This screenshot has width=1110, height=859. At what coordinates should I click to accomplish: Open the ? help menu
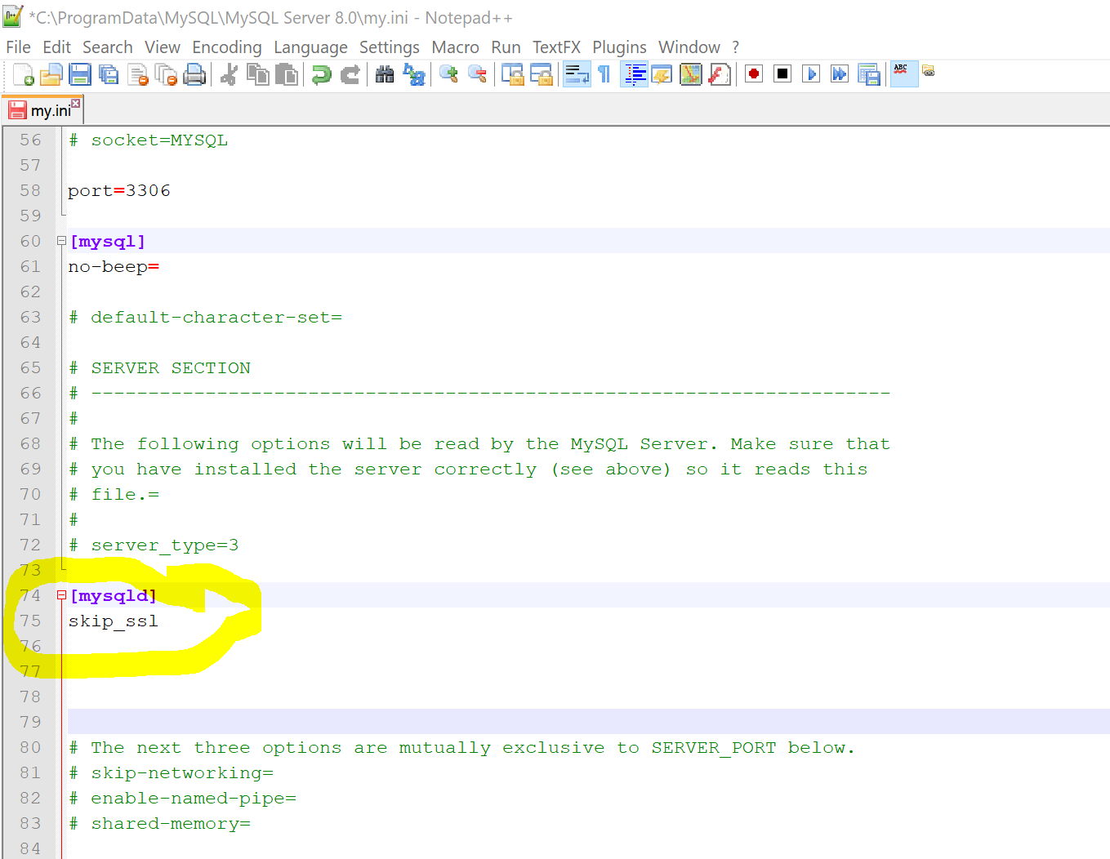click(x=735, y=47)
